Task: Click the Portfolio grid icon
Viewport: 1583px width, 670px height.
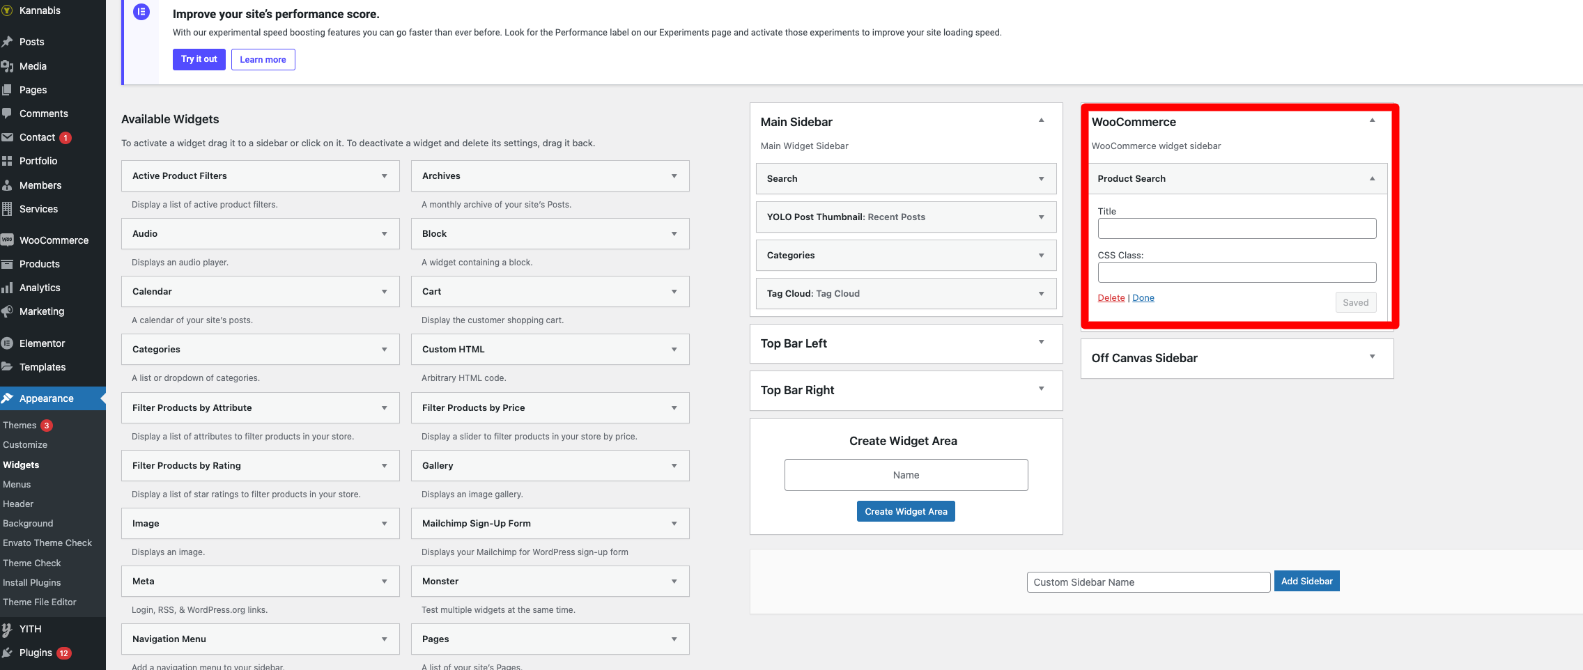Action: pyautogui.click(x=7, y=161)
